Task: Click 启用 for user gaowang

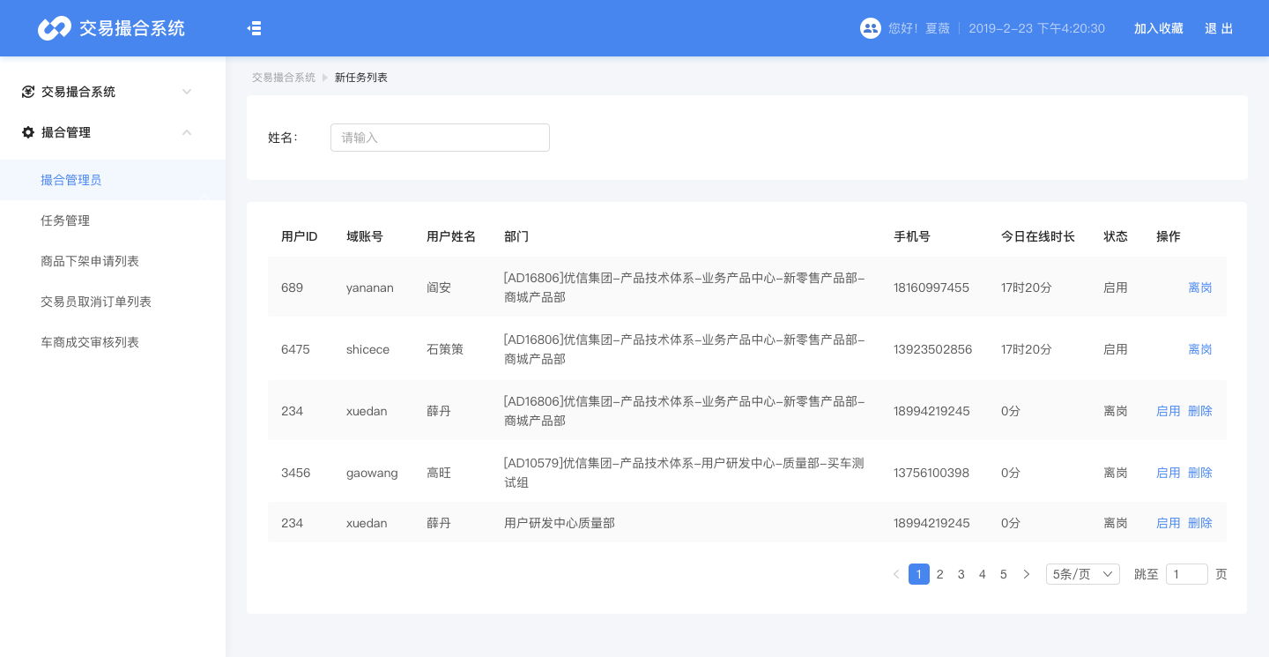Action: click(x=1168, y=473)
